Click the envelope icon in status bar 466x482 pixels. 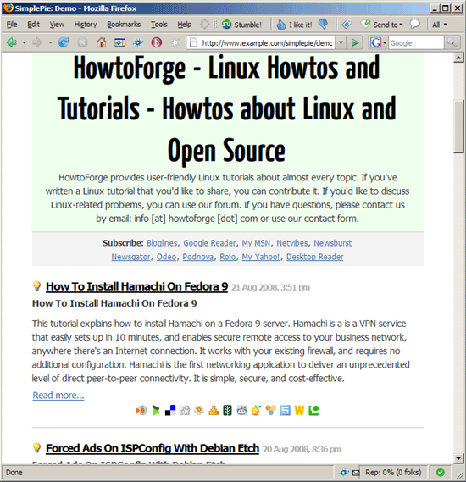[356, 473]
